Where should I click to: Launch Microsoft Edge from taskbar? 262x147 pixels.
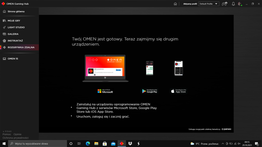tap(88, 144)
